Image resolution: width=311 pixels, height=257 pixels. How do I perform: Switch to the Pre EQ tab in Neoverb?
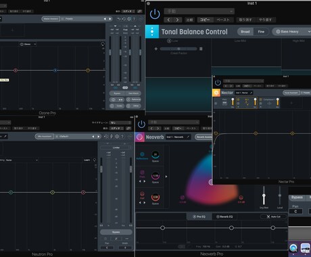tap(199, 216)
